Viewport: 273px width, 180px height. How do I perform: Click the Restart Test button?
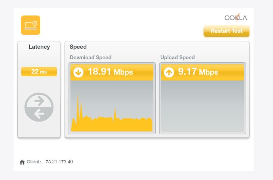click(x=227, y=31)
